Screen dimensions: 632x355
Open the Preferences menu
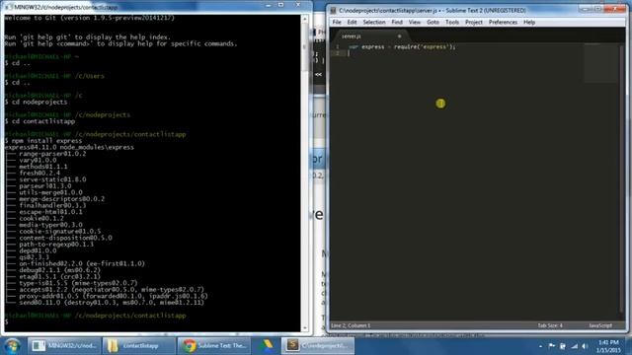click(x=503, y=23)
